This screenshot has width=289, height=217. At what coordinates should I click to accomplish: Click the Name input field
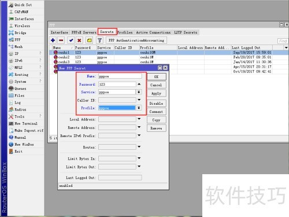120,76
